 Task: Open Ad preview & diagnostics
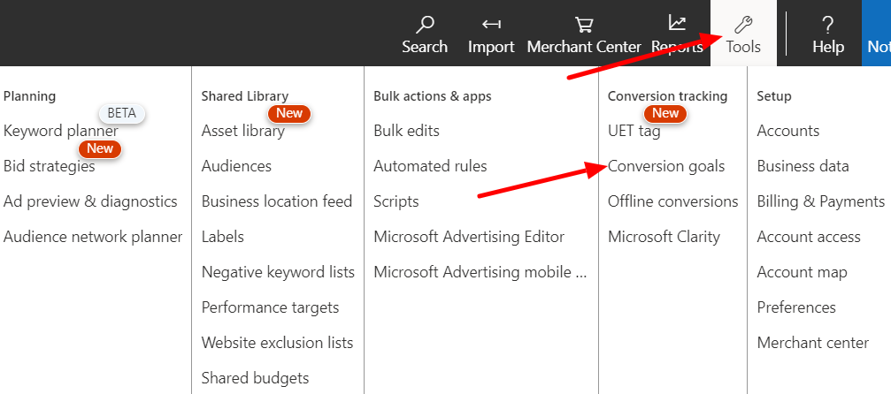[90, 201]
